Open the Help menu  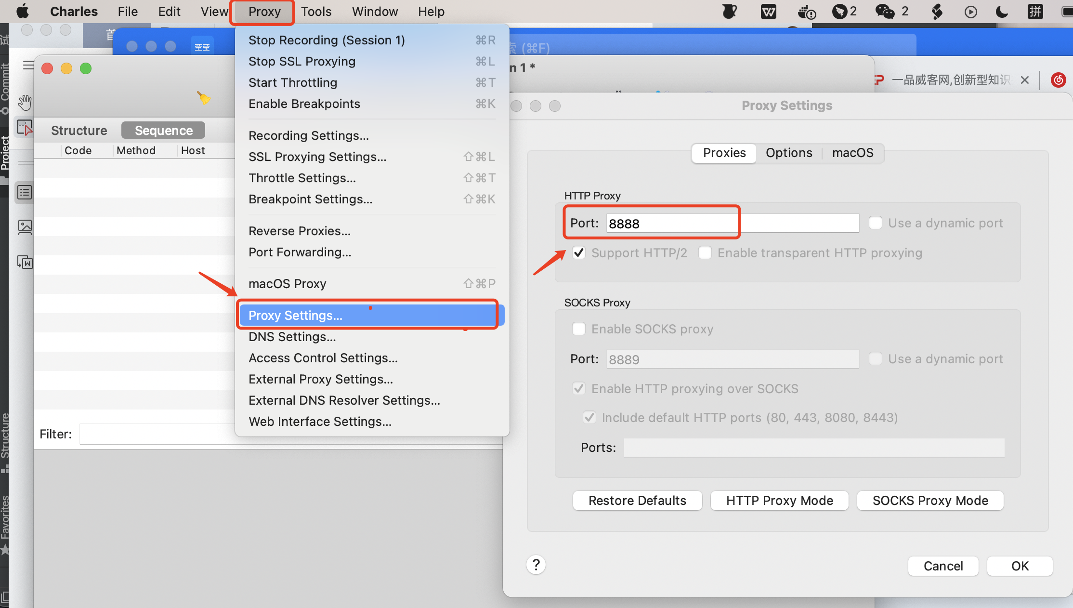[431, 12]
